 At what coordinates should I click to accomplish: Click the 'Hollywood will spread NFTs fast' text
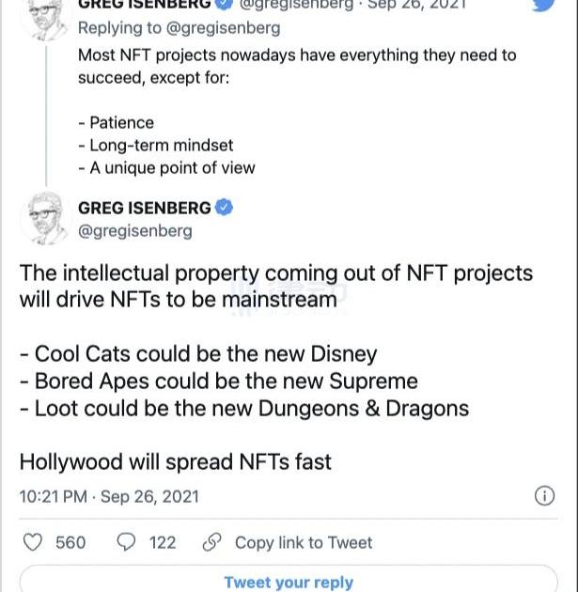(175, 461)
